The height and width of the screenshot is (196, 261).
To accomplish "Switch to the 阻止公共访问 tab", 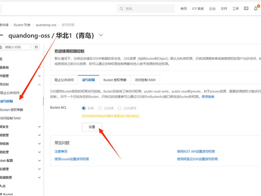I will click(64, 80).
